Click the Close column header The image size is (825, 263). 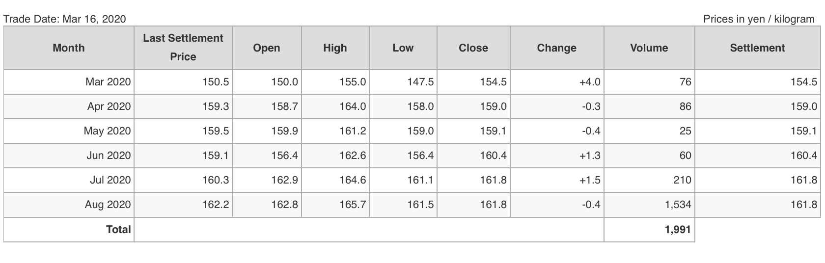coord(473,48)
